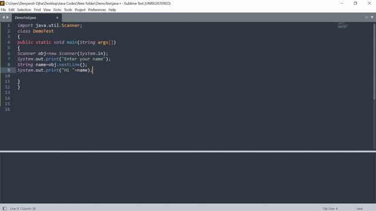Image resolution: width=376 pixels, height=211 pixels.
Task: Open the Edit menu
Action: coord(12,10)
